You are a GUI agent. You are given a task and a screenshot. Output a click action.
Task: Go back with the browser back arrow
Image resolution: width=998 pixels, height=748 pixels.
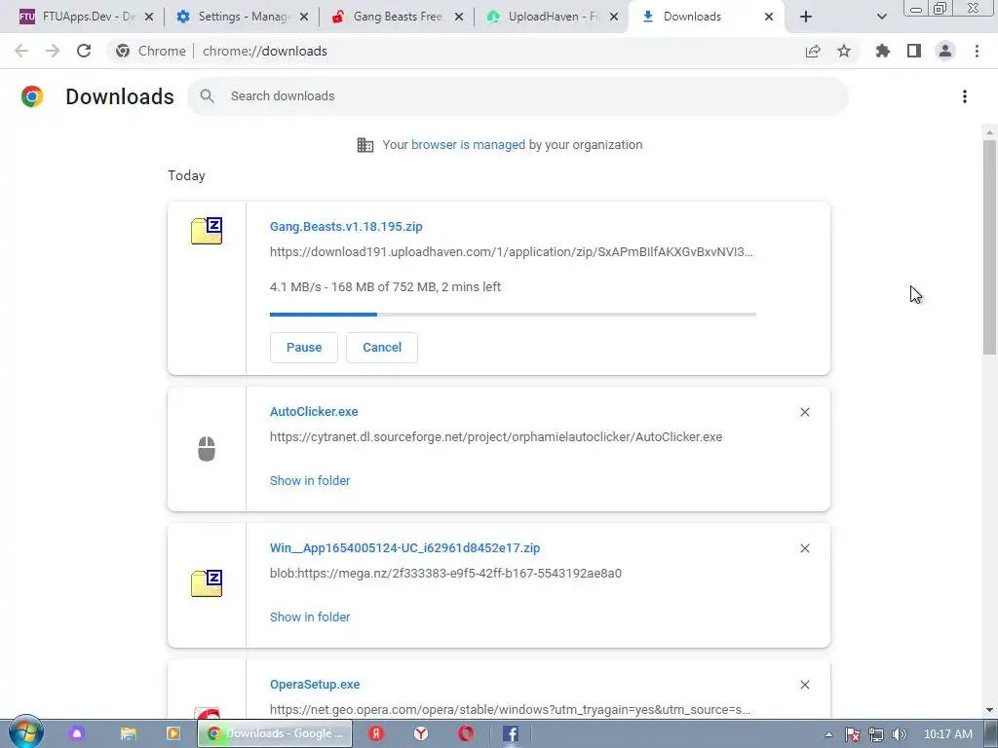(x=21, y=51)
